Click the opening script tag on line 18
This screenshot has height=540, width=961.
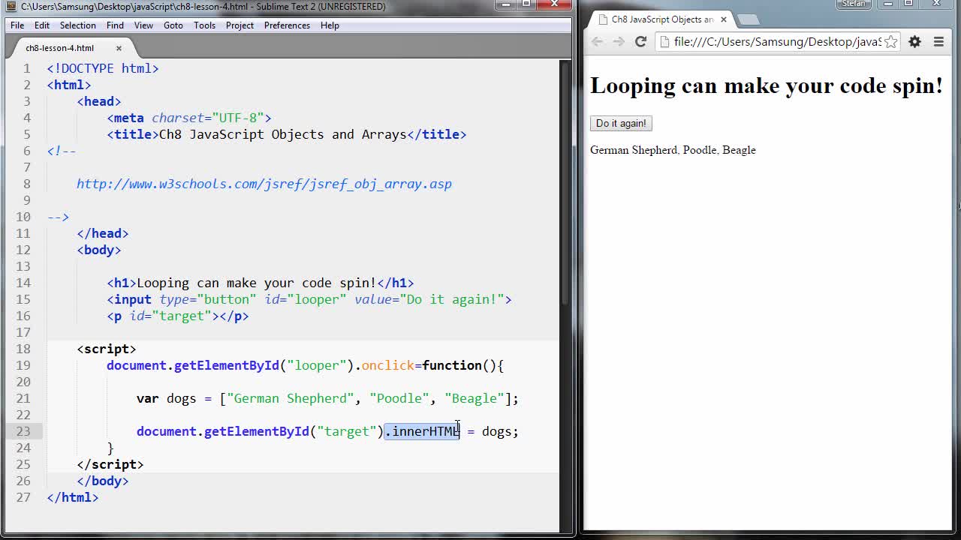pyautogui.click(x=107, y=349)
